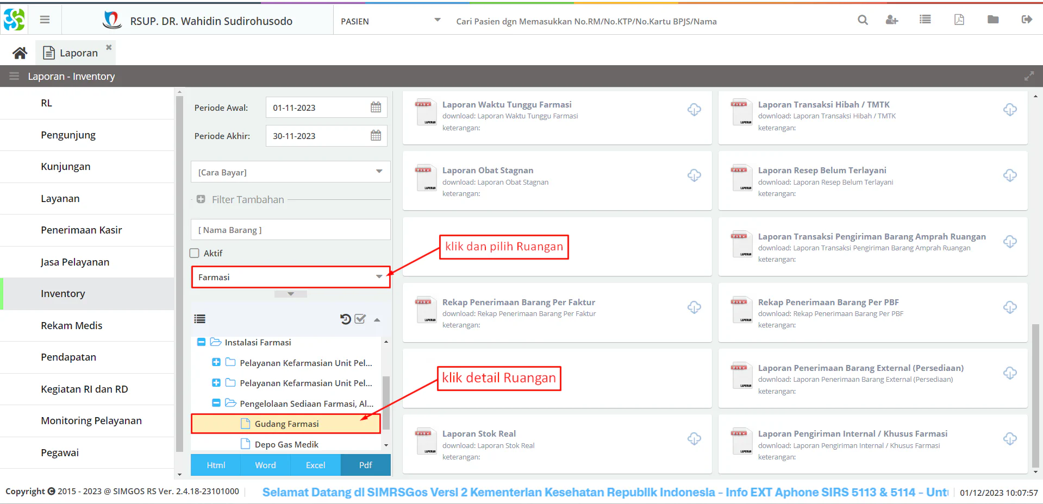Select Jasa Pelayanan menu item
Image resolution: width=1043 pixels, height=504 pixels.
pyautogui.click(x=87, y=262)
